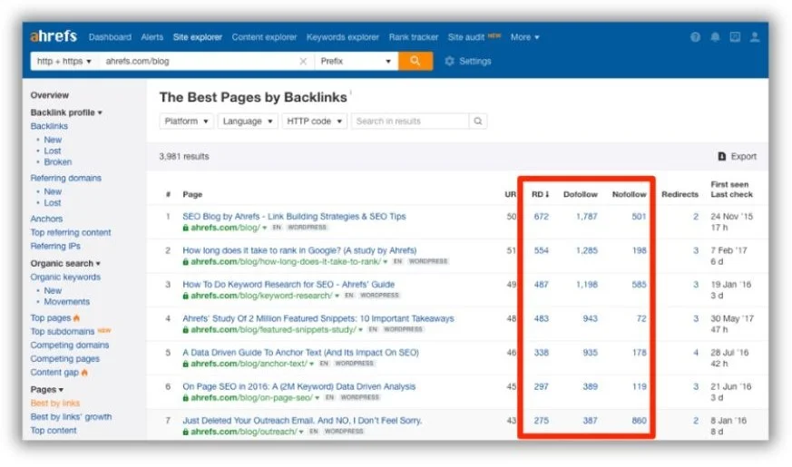Open Top content in the sidebar

coord(54,431)
